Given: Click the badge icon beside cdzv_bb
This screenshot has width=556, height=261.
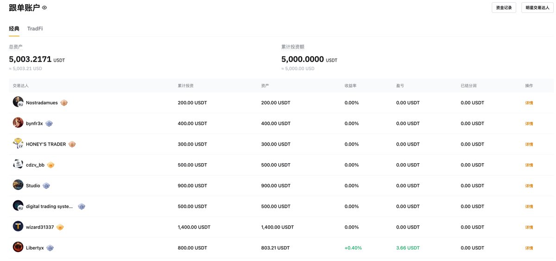Looking at the screenshot, I should (x=51, y=165).
